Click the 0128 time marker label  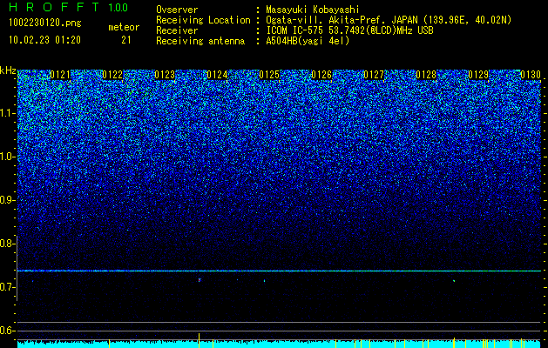426,75
